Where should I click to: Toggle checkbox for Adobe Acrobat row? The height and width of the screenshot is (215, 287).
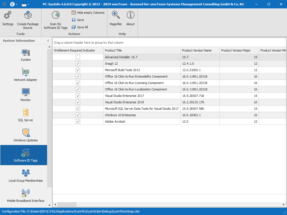click(78, 121)
